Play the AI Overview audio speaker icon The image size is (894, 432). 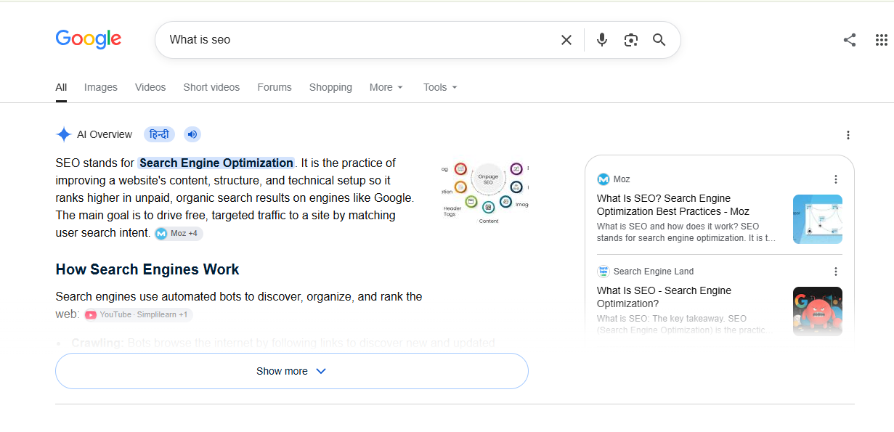coord(192,134)
